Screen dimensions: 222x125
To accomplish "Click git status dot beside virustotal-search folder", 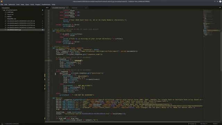I will point(42,10).
